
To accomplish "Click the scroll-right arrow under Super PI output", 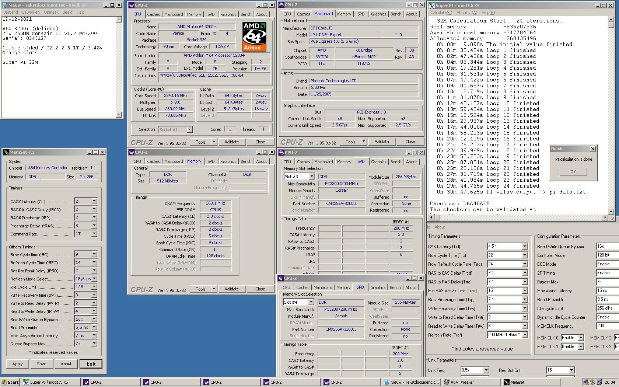I will [605, 218].
